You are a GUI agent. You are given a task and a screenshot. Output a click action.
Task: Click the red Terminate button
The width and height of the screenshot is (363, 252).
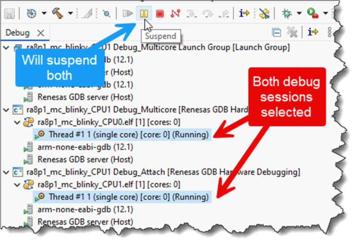pyautogui.click(x=160, y=14)
